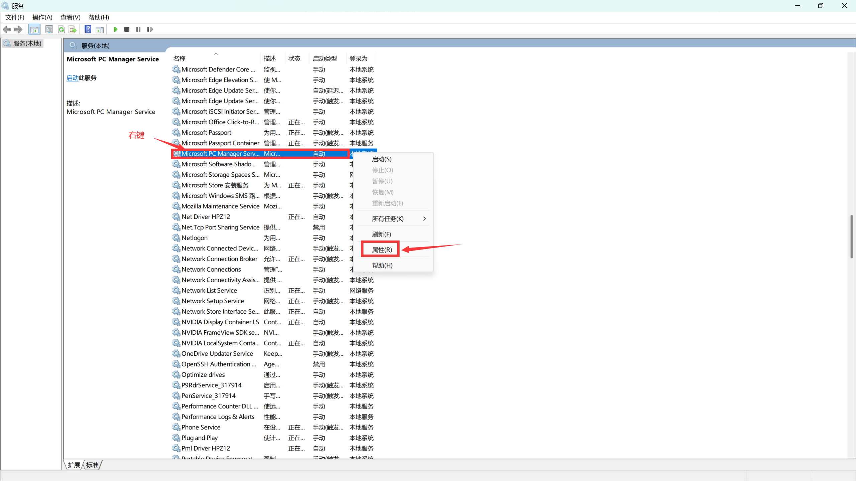The height and width of the screenshot is (481, 856).
Task: Switch to the 标准 tab
Action: (92, 465)
